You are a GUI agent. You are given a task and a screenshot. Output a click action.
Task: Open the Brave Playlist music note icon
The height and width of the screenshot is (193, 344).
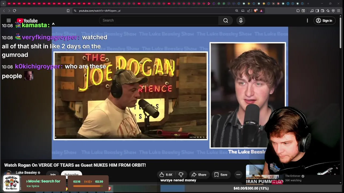(x=312, y=11)
